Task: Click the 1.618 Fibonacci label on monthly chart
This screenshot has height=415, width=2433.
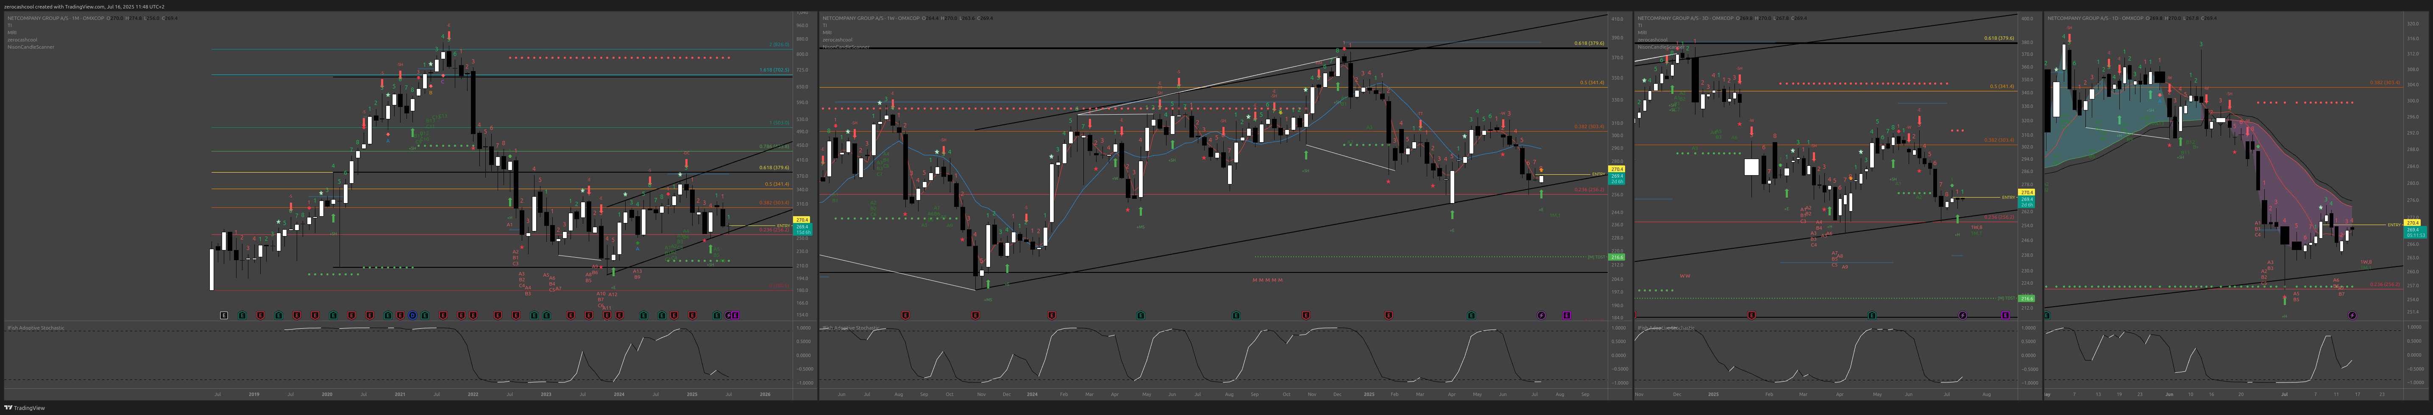Action: click(774, 70)
